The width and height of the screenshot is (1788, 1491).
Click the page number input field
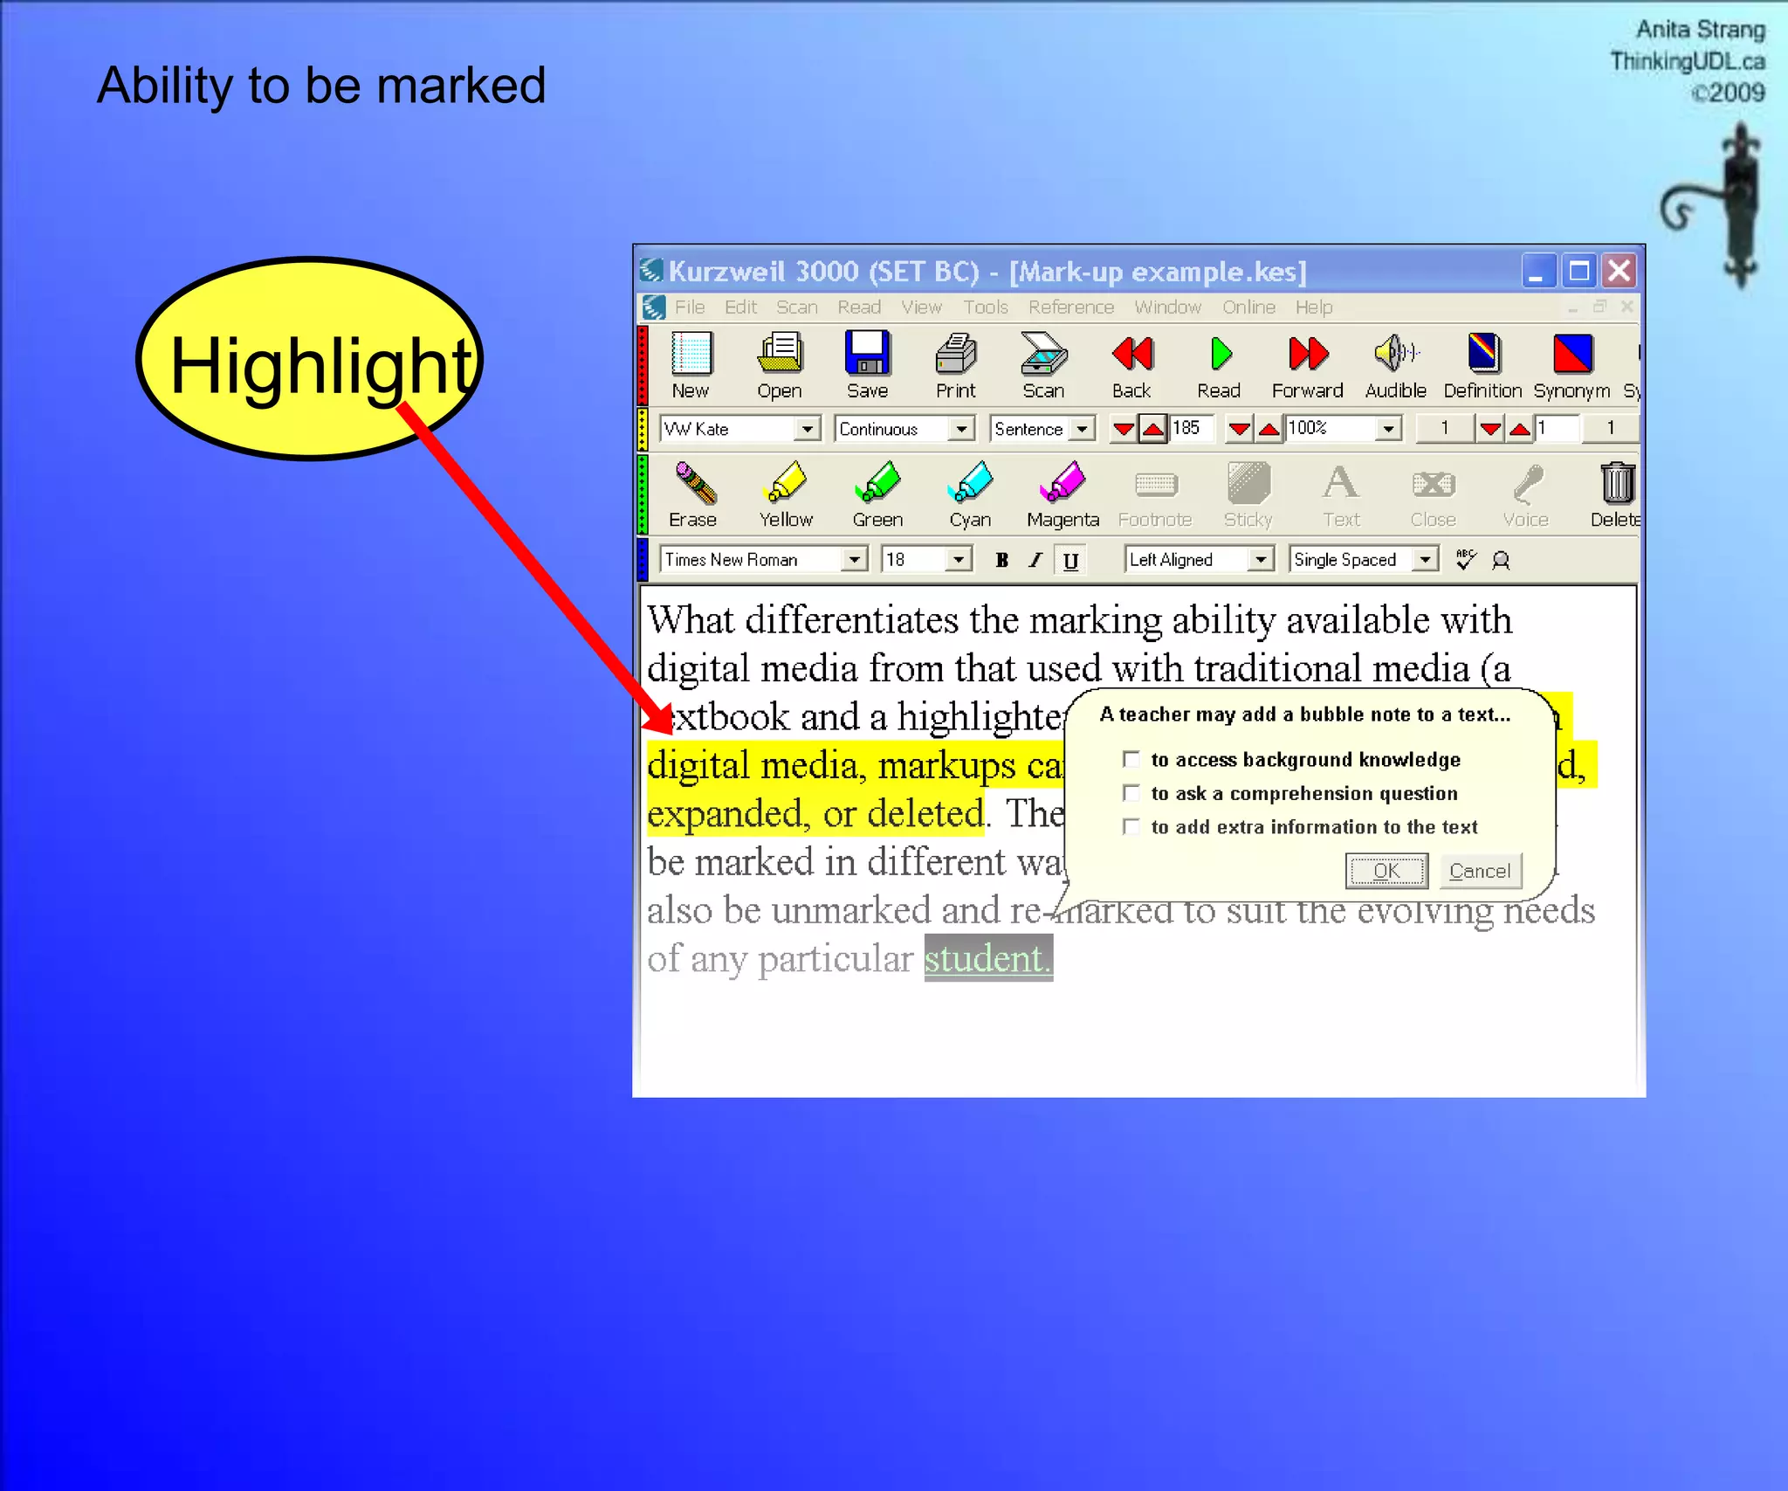[1557, 428]
